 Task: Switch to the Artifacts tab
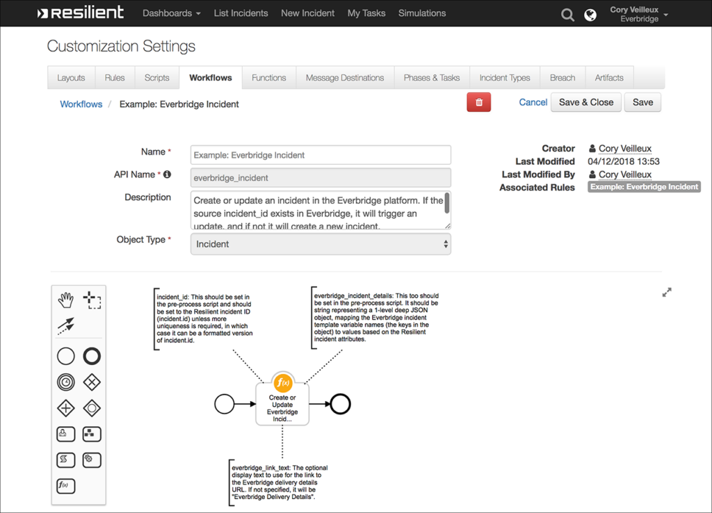(609, 78)
